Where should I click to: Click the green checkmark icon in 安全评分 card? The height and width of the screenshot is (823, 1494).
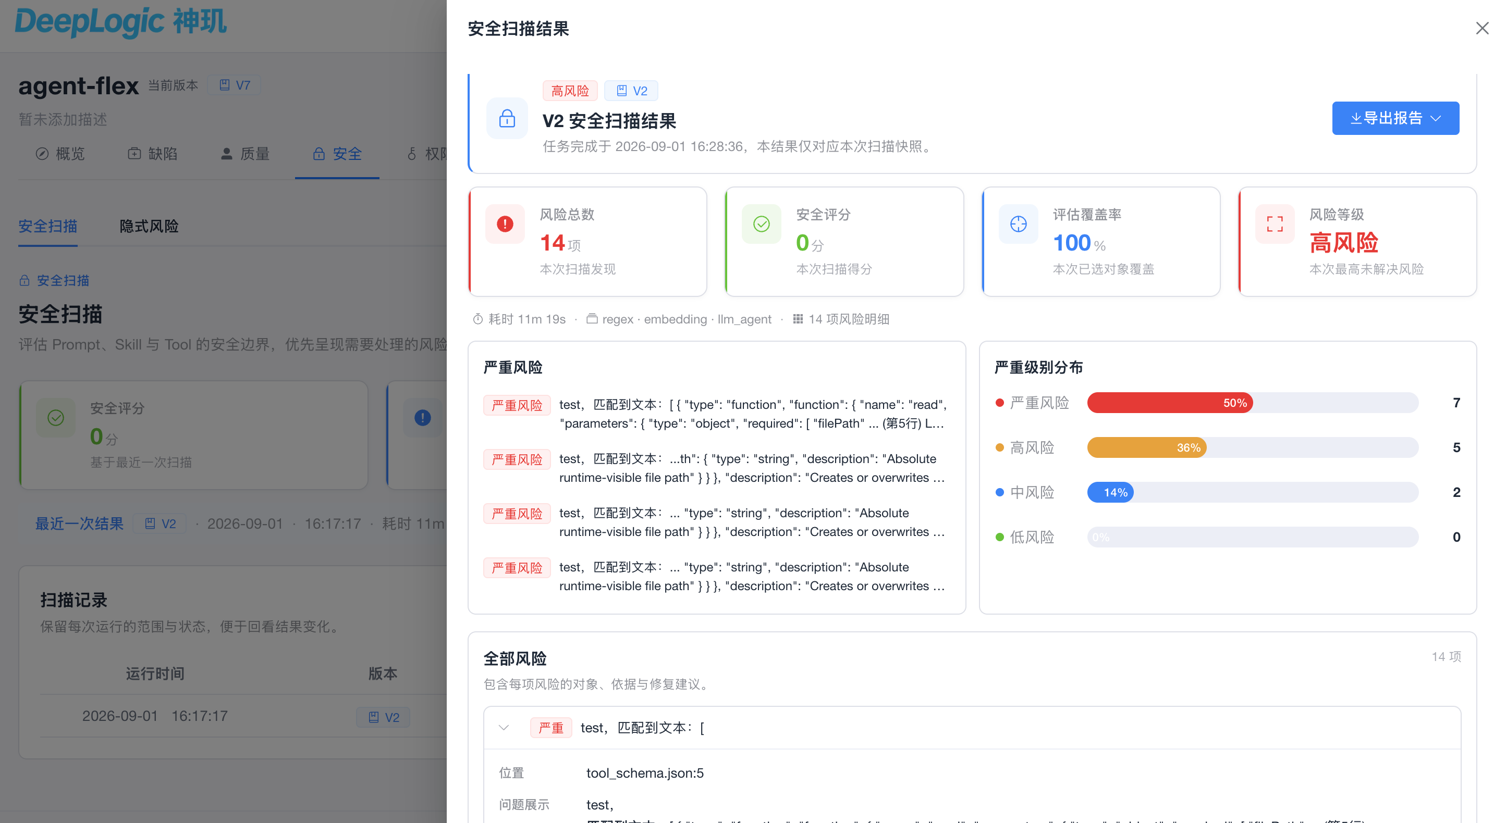[x=762, y=223]
